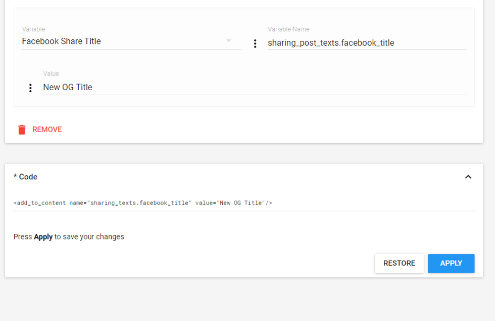Collapse the Code section with the chevron
Viewport: 495px width, 321px height.
click(x=468, y=177)
